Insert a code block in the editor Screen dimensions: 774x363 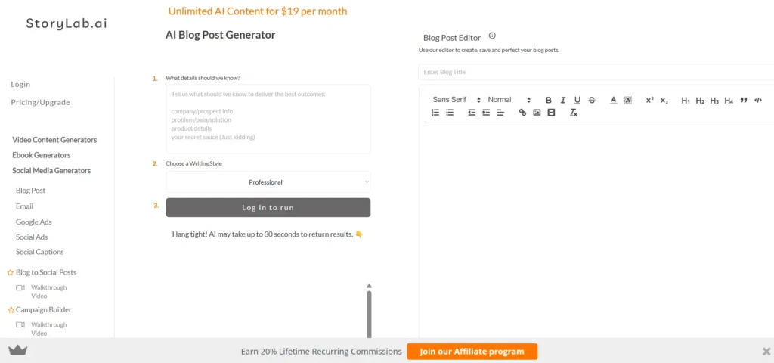pos(758,100)
